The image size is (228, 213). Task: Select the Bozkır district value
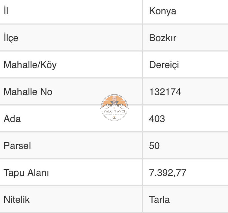tap(162, 38)
